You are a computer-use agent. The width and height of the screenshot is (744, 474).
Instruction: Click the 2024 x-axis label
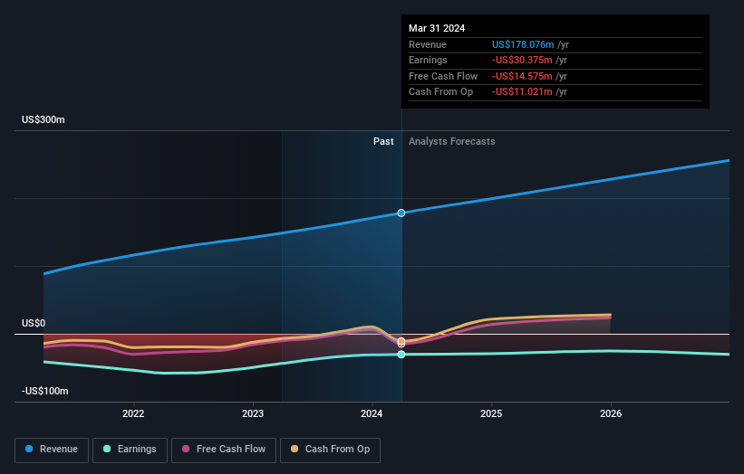372,413
